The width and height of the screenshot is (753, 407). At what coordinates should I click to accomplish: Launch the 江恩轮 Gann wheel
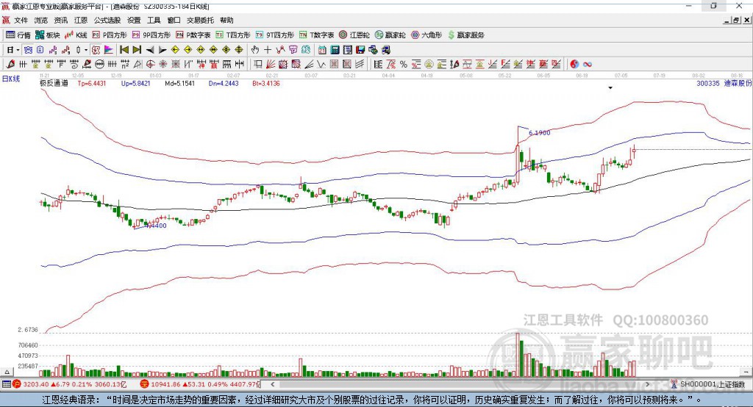[354, 35]
